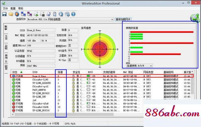Select the TP-LINK_6226255 network row
Image resolution: width=201 pixels, height=127 pixels.
pyautogui.click(x=101, y=83)
